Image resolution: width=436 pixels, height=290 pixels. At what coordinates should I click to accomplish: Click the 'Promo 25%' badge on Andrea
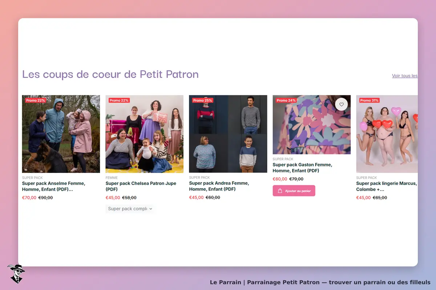203,100
